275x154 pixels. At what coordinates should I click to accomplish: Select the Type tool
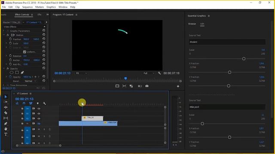pos(6,134)
